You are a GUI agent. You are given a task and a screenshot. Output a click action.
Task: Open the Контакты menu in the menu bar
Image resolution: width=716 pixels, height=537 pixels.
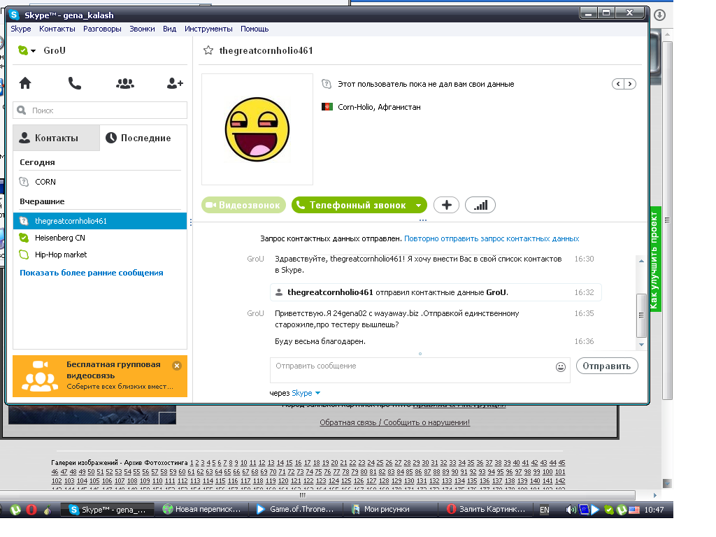pyautogui.click(x=57, y=29)
